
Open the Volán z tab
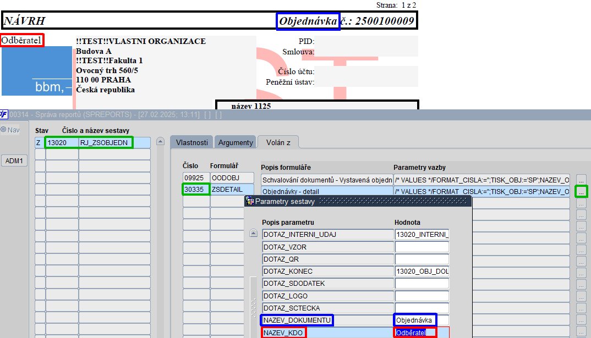(x=278, y=142)
